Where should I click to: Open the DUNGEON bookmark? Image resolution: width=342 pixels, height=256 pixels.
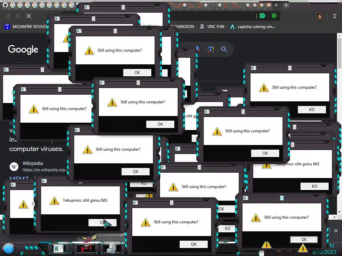pos(182,27)
